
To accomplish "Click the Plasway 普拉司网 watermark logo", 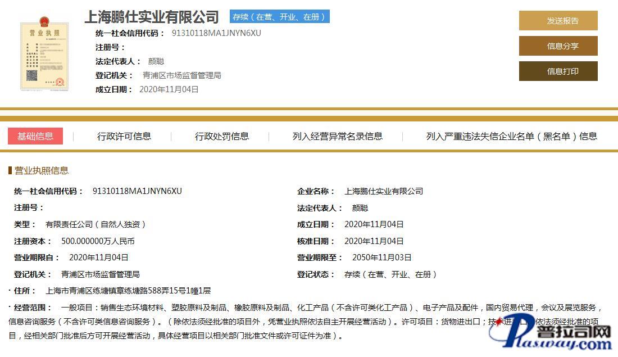I will tap(556, 333).
